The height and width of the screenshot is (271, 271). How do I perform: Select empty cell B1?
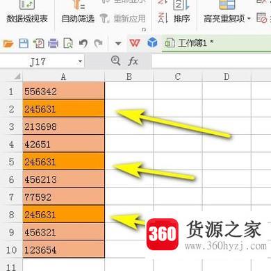coord(129,91)
